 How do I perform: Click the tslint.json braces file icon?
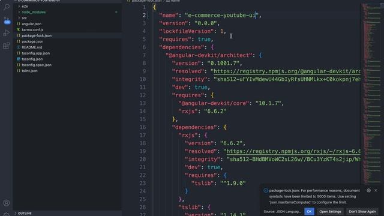pos(19,71)
